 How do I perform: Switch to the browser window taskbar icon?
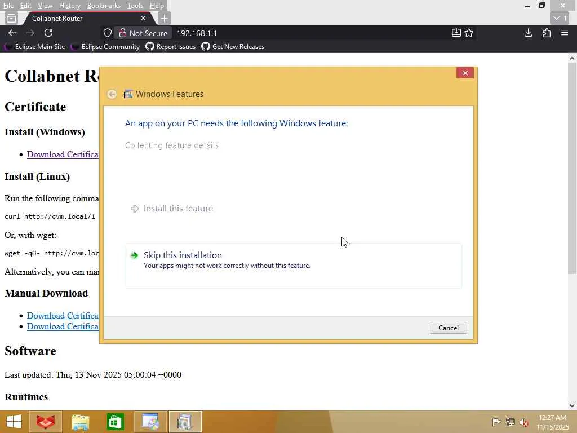(x=150, y=422)
